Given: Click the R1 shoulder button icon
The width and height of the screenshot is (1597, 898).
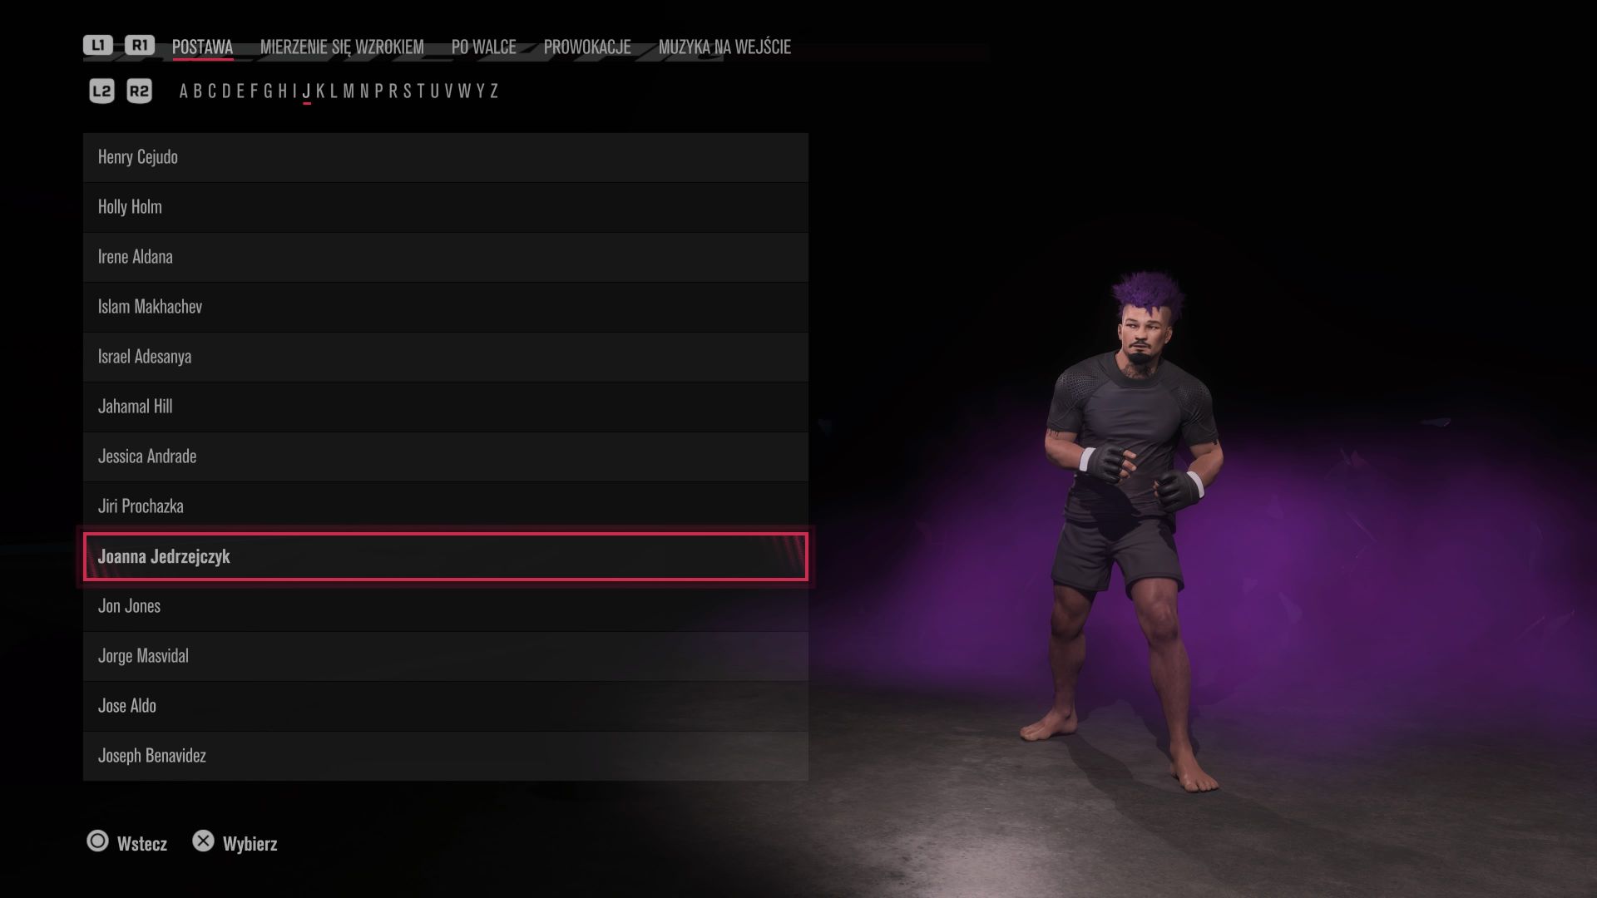Looking at the screenshot, I should click(140, 45).
